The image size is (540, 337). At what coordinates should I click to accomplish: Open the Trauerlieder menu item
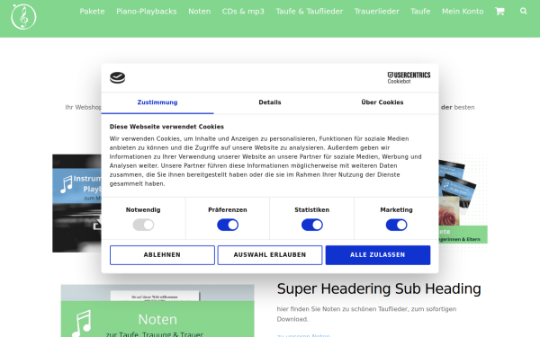(x=377, y=12)
